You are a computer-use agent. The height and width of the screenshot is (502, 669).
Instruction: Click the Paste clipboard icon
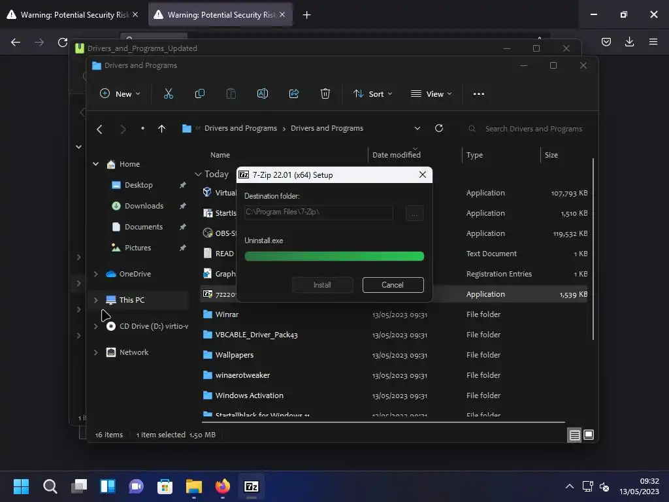point(231,94)
